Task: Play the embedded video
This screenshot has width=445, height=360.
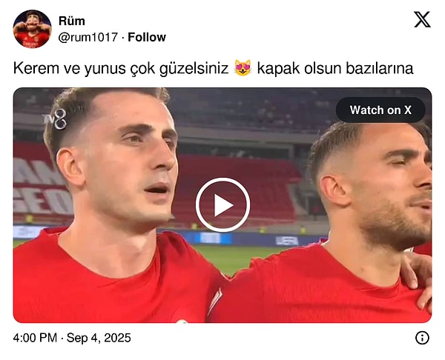Action: tap(222, 205)
